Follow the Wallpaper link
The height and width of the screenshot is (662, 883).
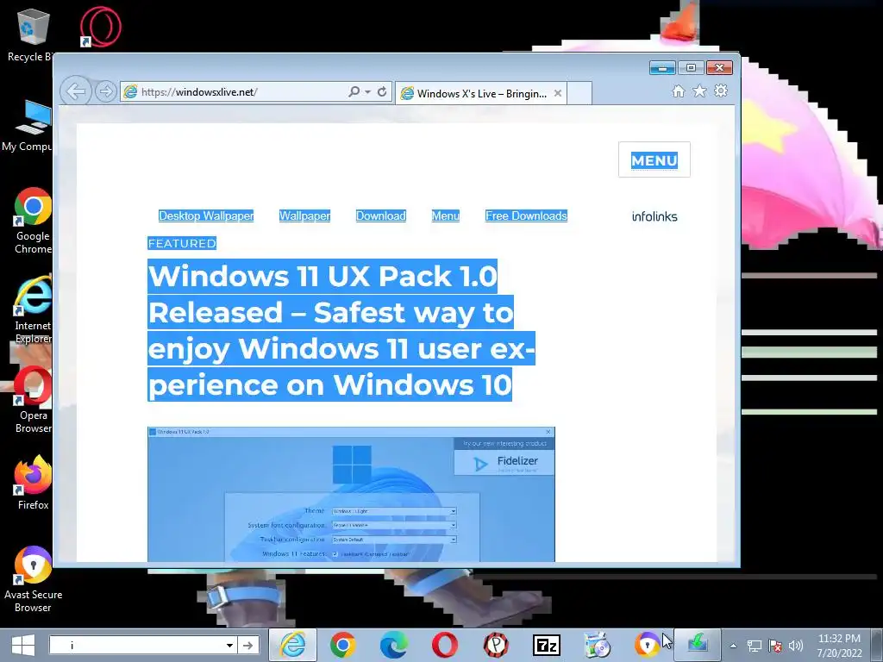(x=304, y=215)
